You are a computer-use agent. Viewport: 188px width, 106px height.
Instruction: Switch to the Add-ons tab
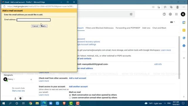(146, 28)
